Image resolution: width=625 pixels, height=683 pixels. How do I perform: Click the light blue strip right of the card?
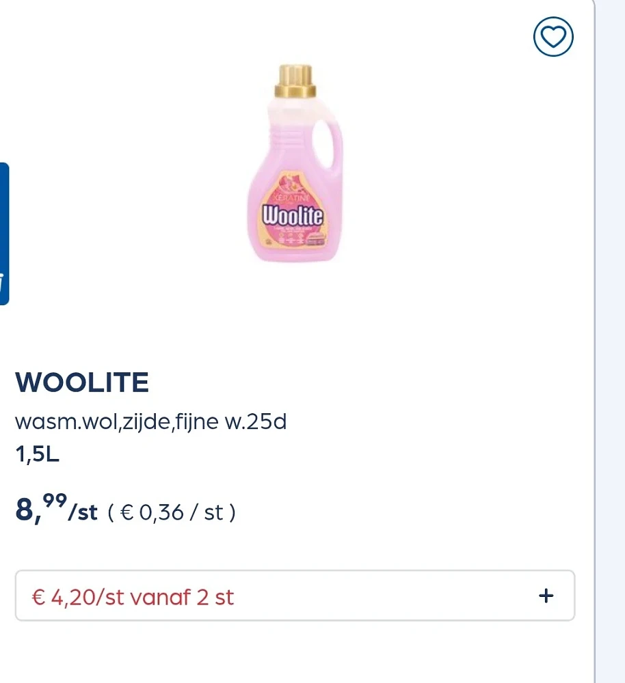pos(610,341)
